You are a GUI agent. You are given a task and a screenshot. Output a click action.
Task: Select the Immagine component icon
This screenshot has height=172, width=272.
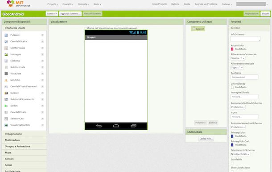click(6, 54)
